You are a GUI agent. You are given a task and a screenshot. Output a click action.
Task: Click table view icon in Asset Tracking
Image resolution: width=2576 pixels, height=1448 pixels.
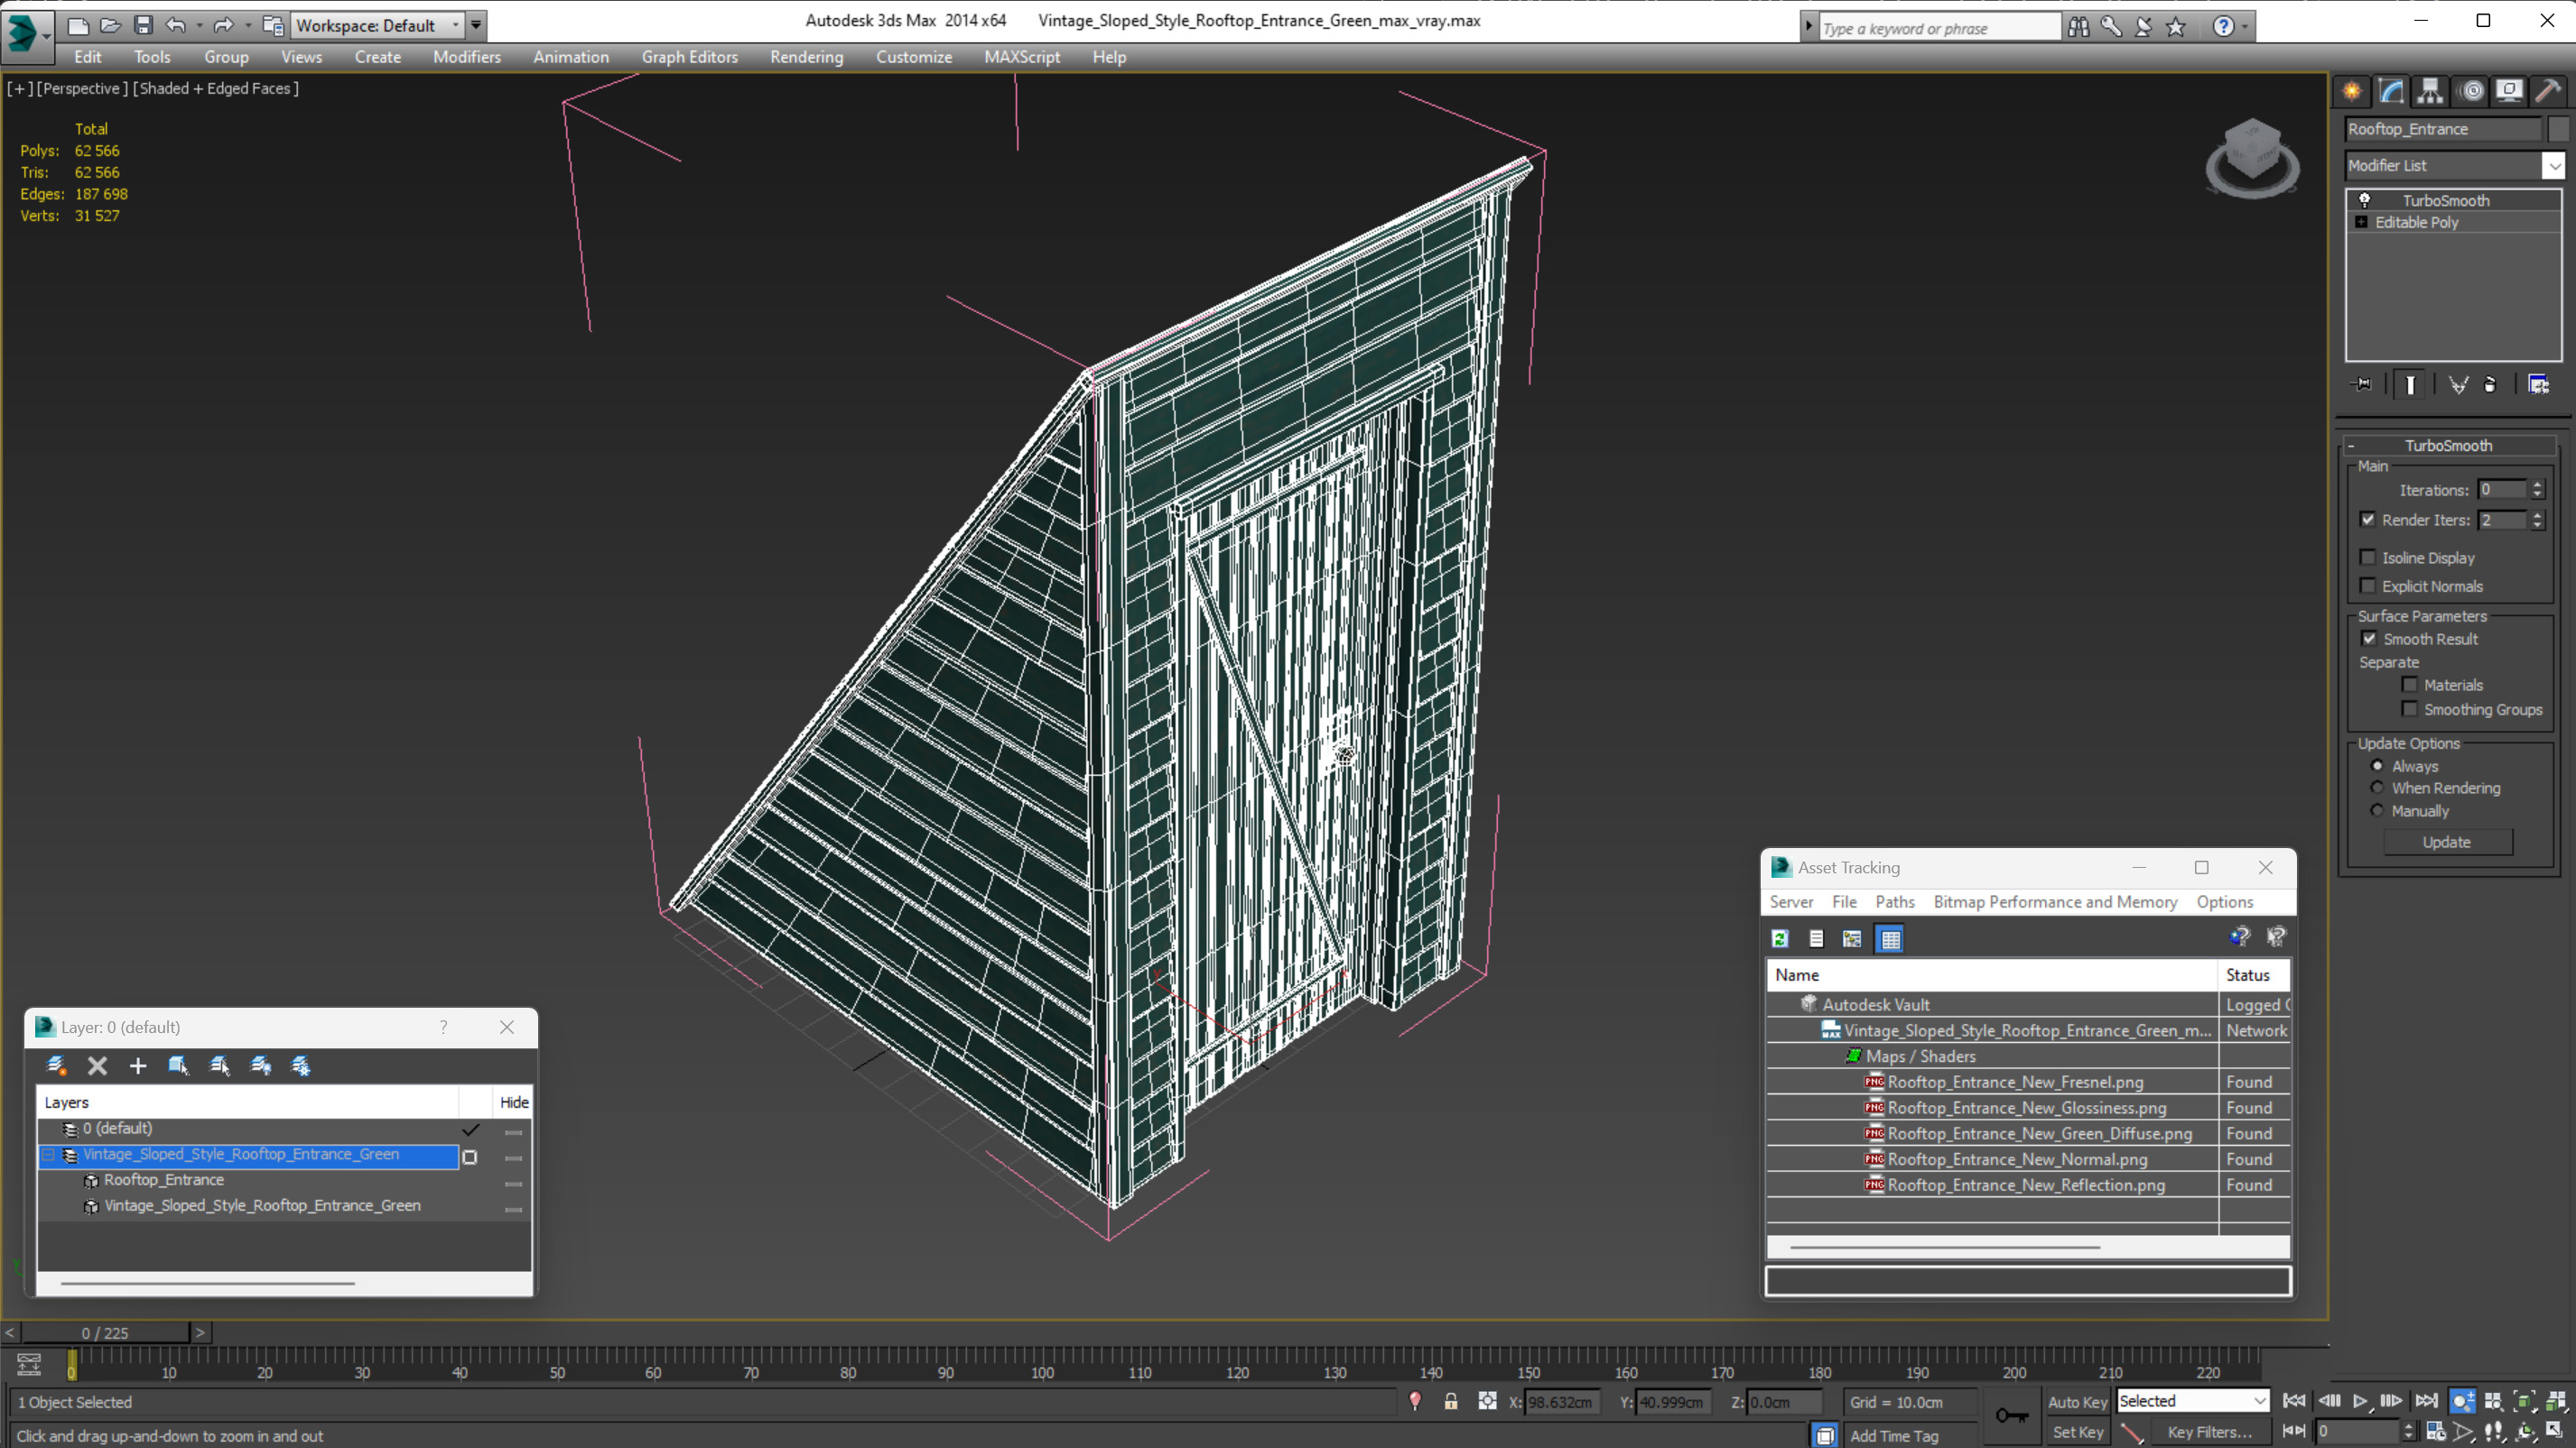1890,938
